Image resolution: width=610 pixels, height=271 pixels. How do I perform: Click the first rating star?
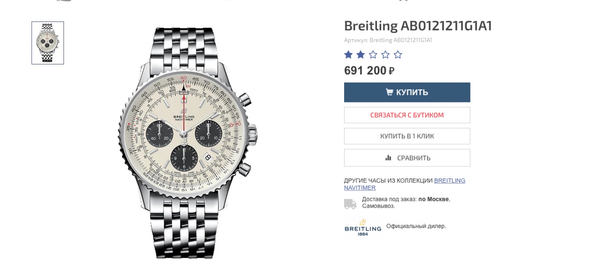348,54
